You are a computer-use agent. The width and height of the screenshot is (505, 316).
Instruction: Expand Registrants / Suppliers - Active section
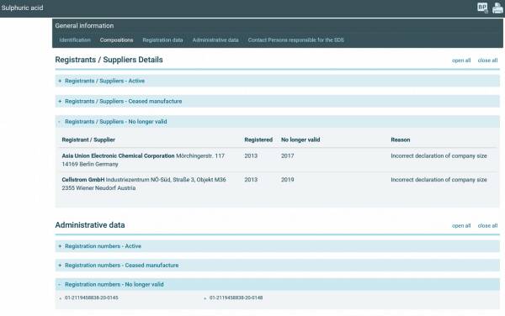pyautogui.click(x=277, y=81)
